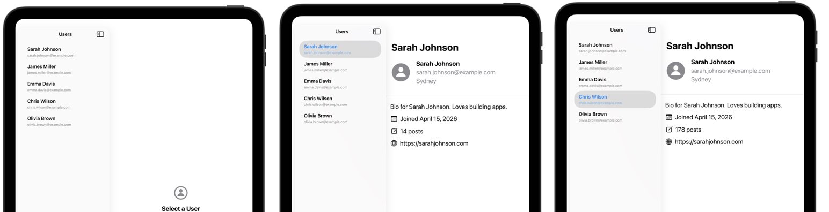Click large Sarah Johnson heading in middle iPad
This screenshot has width=829, height=212.
point(425,48)
